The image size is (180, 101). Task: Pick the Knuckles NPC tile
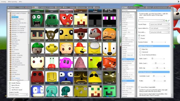[x=95, y=35]
